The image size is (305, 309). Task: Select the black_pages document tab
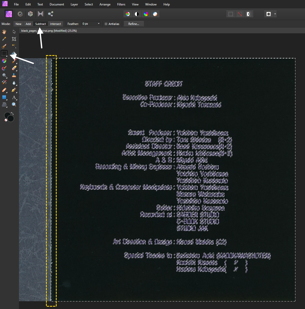click(49, 31)
